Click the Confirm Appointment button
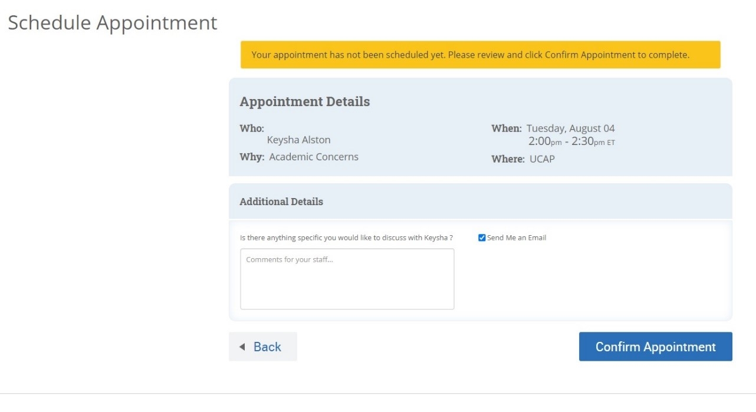The image size is (756, 412). click(655, 347)
